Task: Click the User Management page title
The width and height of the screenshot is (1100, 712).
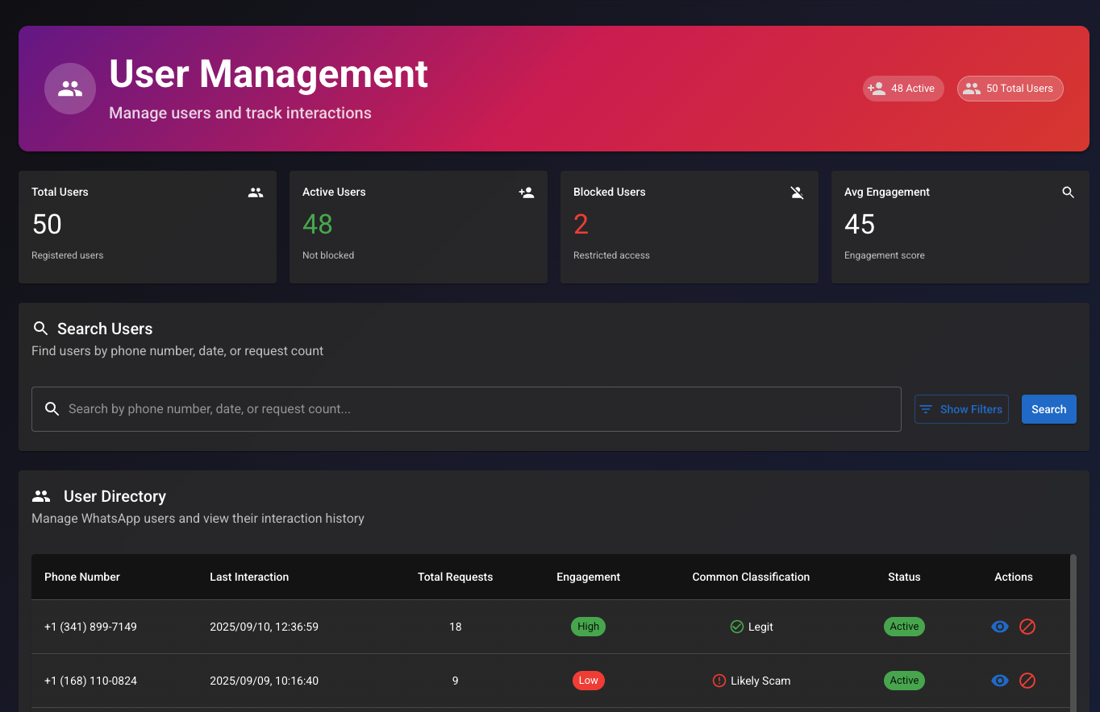Action: coord(269,73)
